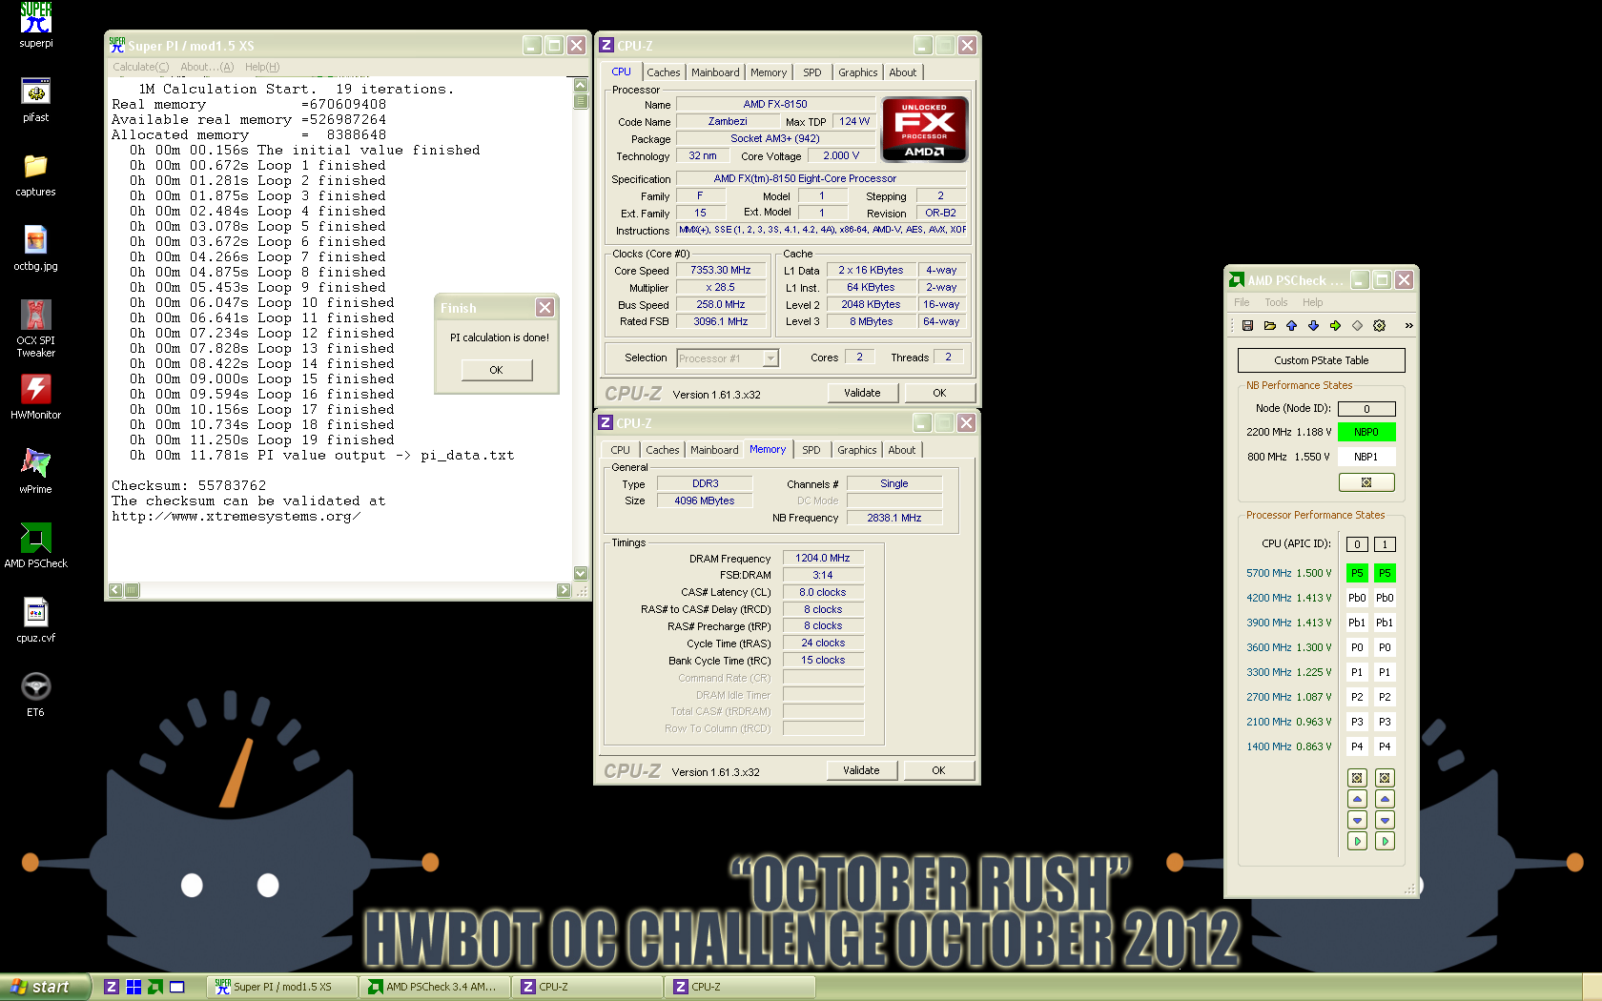Click Super PI vertical scrollbar up arrow

point(581,85)
